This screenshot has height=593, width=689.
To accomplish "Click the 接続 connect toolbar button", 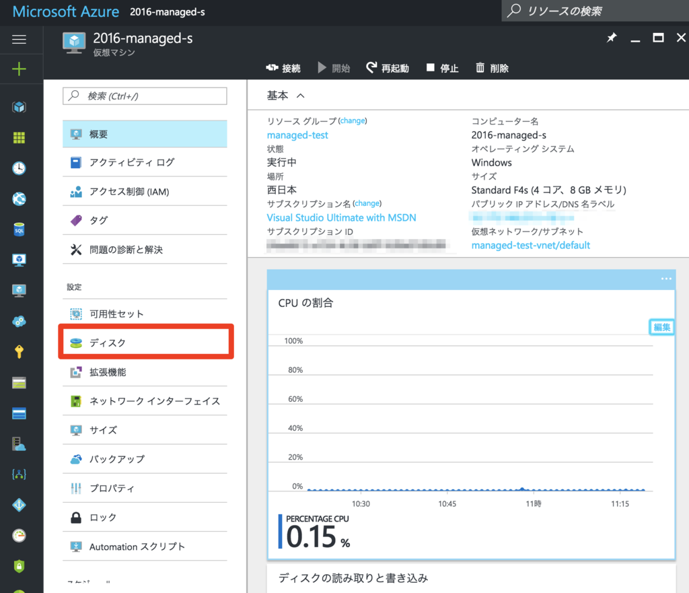I will (x=283, y=68).
